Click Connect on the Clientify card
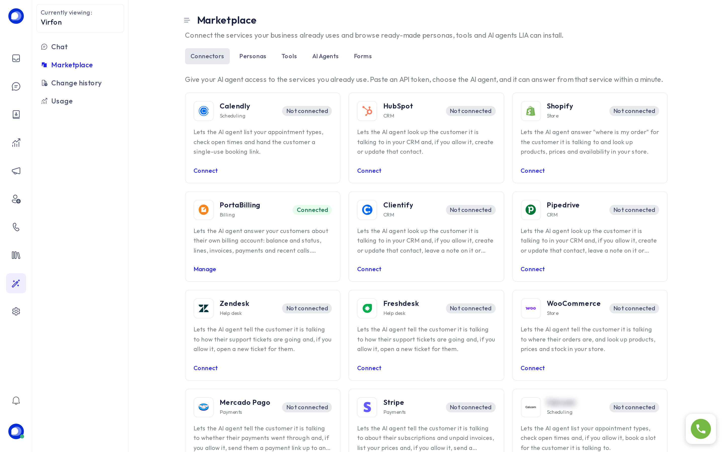Image resolution: width=724 pixels, height=452 pixels. (x=369, y=269)
